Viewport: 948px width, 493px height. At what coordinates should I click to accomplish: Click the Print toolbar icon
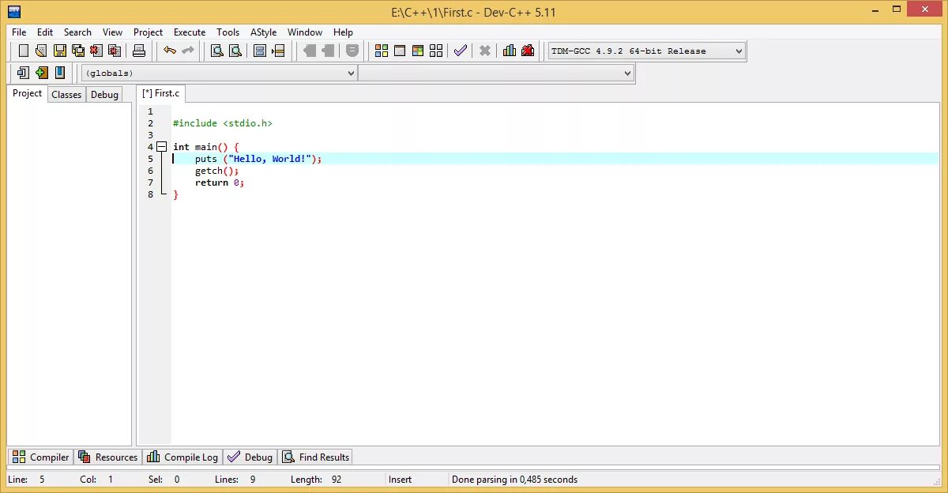coord(139,51)
